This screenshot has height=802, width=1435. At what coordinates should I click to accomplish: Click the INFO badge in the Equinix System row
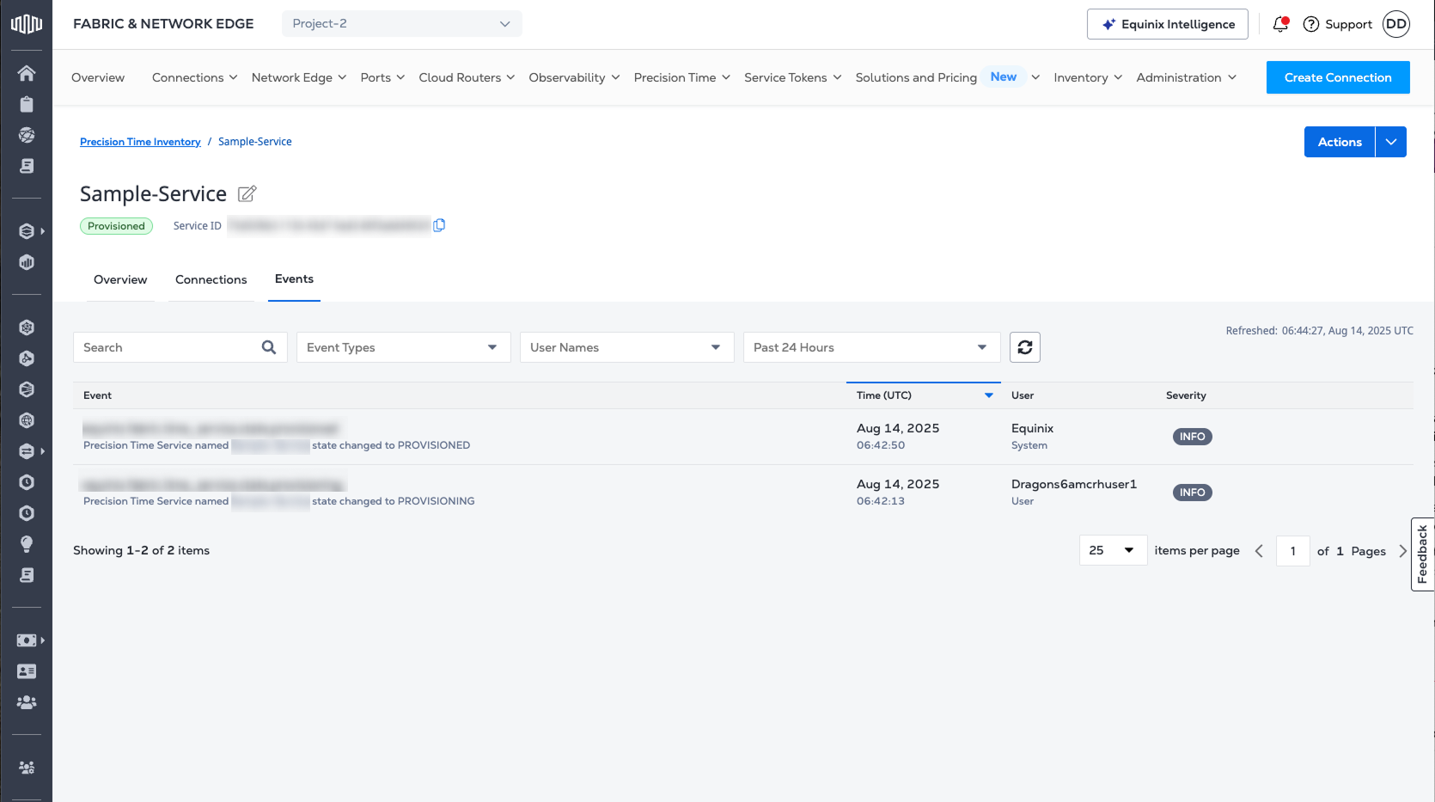click(x=1193, y=437)
